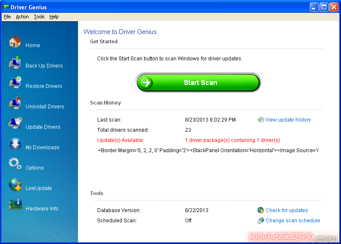The height and width of the screenshot is (244, 341).
Task: Open Options label in sidebar
Action: coord(35,167)
